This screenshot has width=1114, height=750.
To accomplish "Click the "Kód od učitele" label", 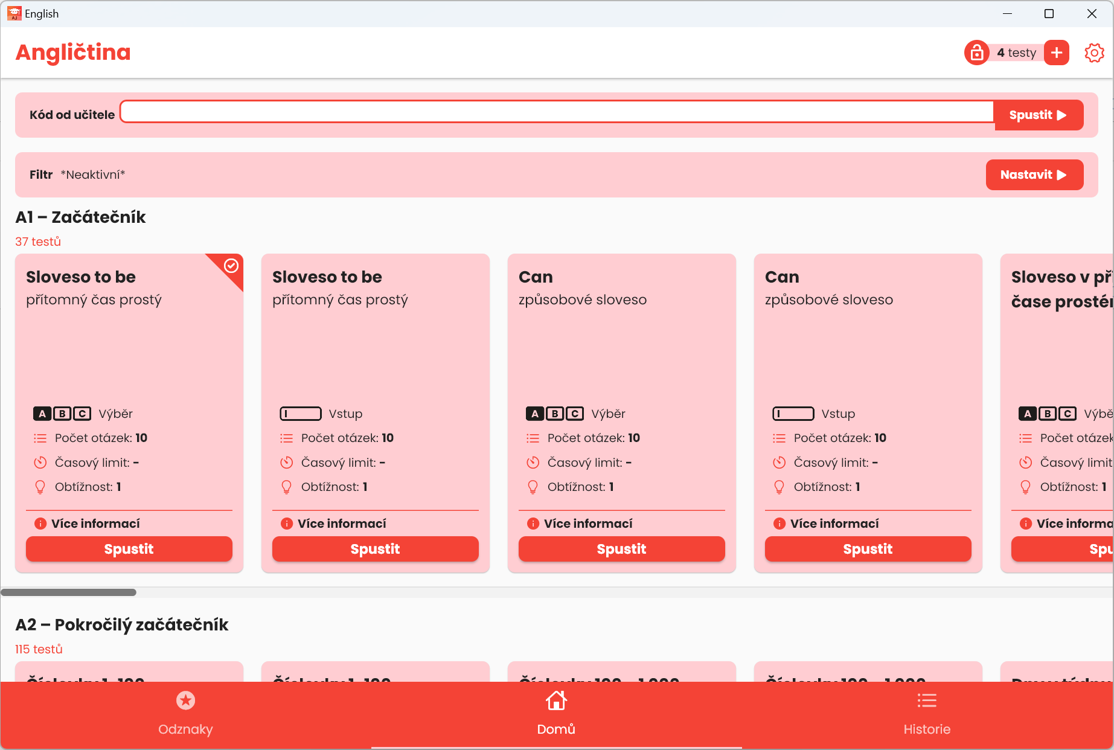I will coord(72,115).
